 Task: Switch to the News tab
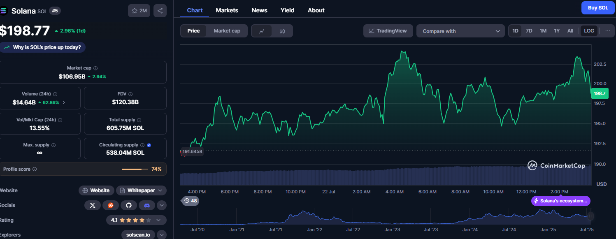260,10
